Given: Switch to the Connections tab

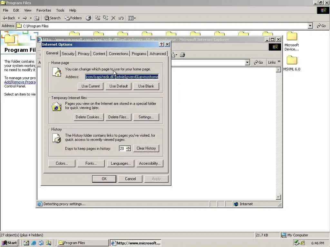Looking at the screenshot, I should click(x=119, y=54).
